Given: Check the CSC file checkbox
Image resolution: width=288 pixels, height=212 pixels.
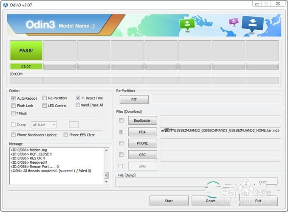Looking at the screenshot, I should point(121,155).
